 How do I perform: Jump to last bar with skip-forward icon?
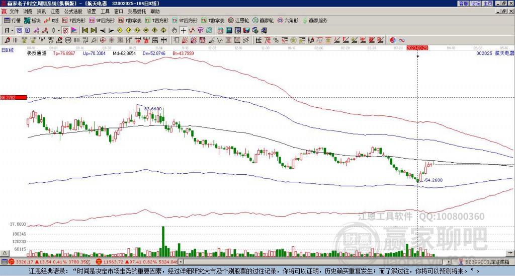(x=94, y=30)
